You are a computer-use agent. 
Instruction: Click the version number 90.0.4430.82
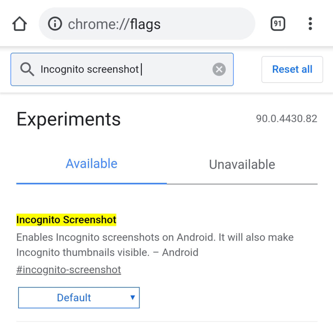pos(287,119)
